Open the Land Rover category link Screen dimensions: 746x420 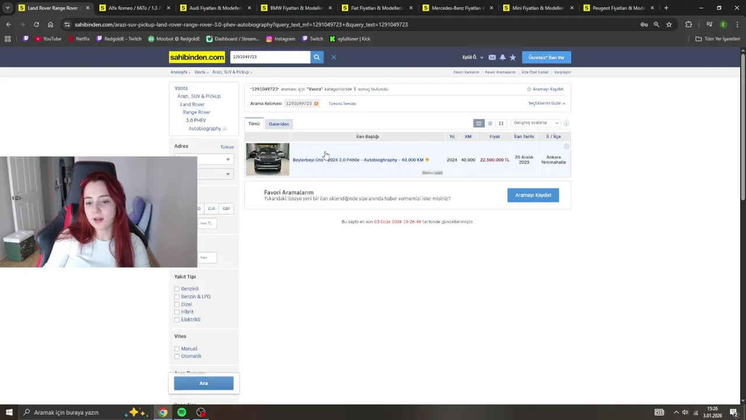[192, 104]
